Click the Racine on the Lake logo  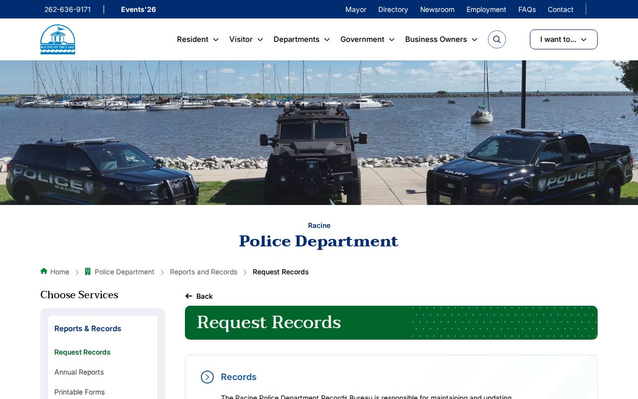click(58, 39)
